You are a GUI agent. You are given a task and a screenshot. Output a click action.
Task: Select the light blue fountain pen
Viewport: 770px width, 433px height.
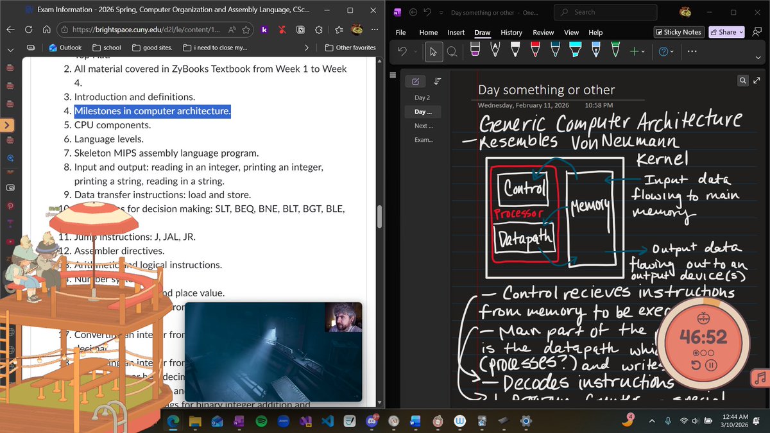pos(596,51)
